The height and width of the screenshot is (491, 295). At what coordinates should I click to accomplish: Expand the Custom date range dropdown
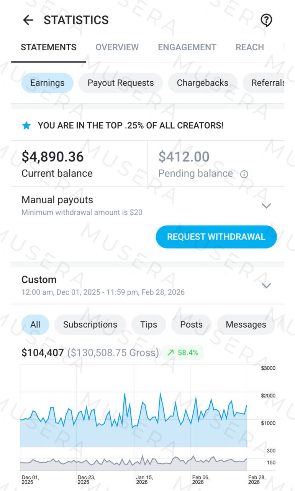point(266,285)
